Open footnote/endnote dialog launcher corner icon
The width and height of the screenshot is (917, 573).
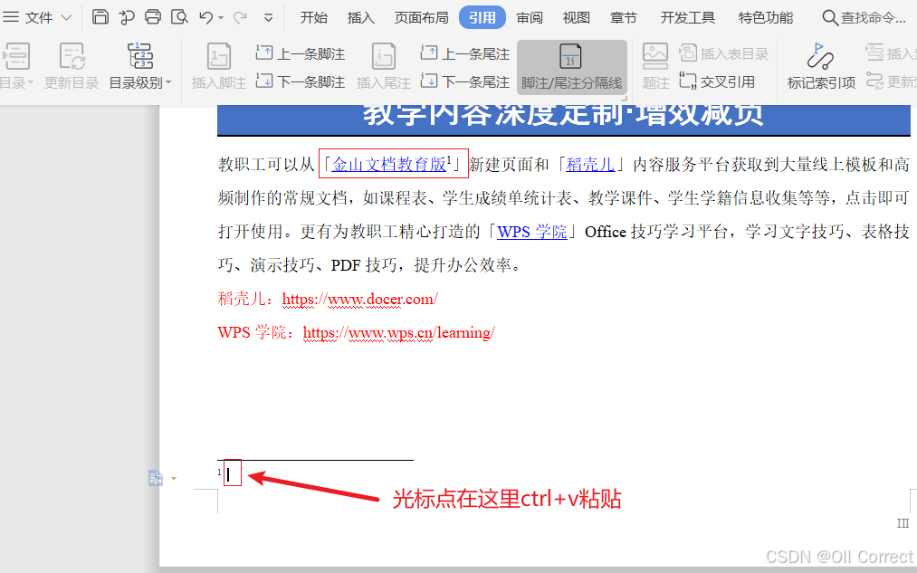click(x=626, y=99)
